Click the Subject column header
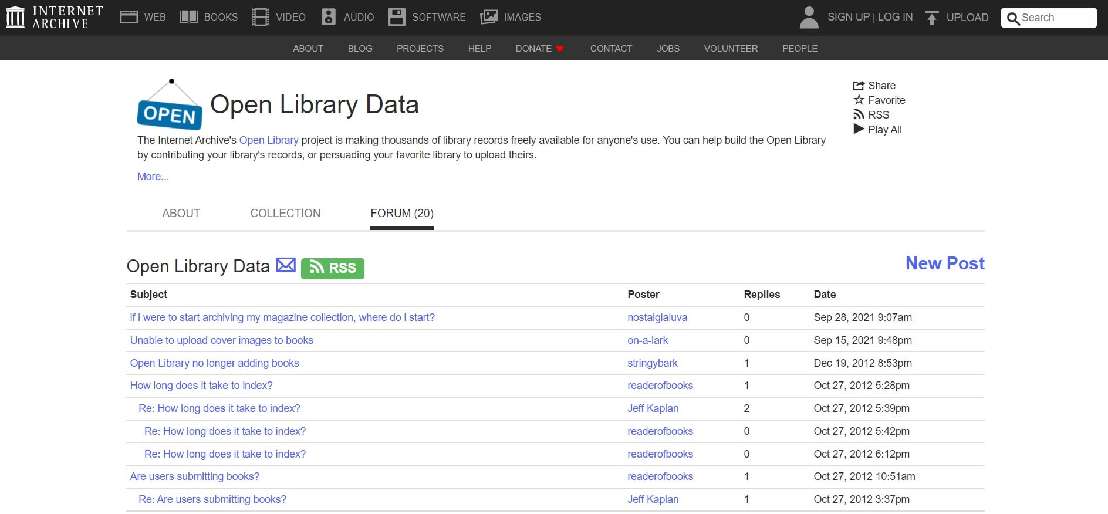The width and height of the screenshot is (1108, 514). [x=148, y=295]
